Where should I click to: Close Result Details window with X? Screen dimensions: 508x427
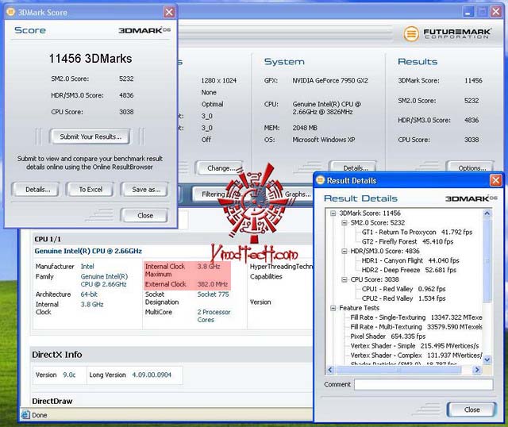(x=495, y=180)
